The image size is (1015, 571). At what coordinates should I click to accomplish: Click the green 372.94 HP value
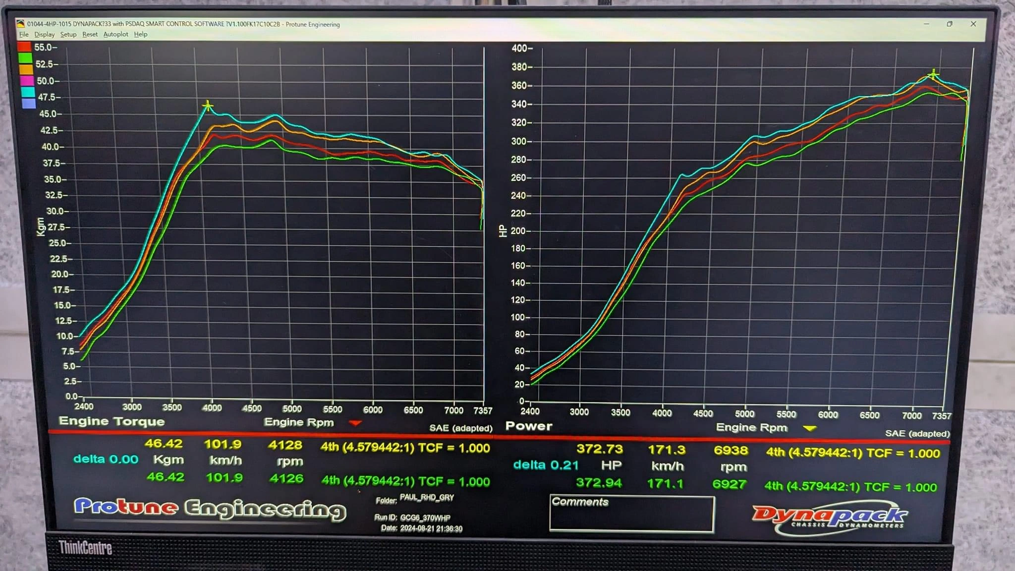click(599, 483)
